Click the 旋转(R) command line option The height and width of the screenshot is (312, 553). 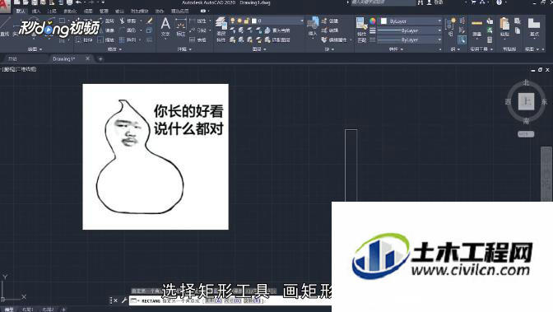pos(252,300)
